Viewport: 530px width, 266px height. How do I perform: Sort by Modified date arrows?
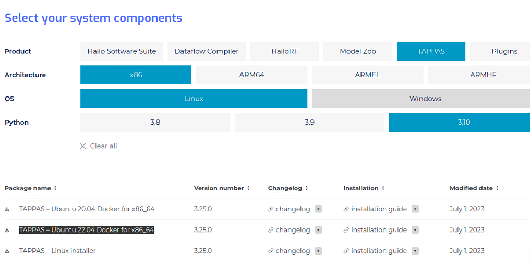(497, 188)
